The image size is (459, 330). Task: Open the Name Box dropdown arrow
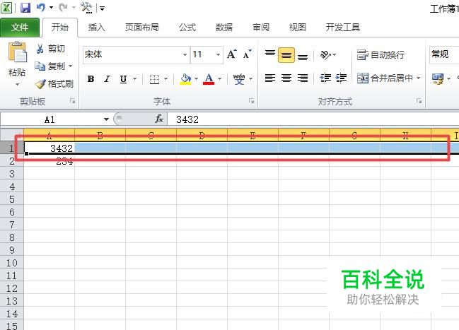(x=106, y=119)
